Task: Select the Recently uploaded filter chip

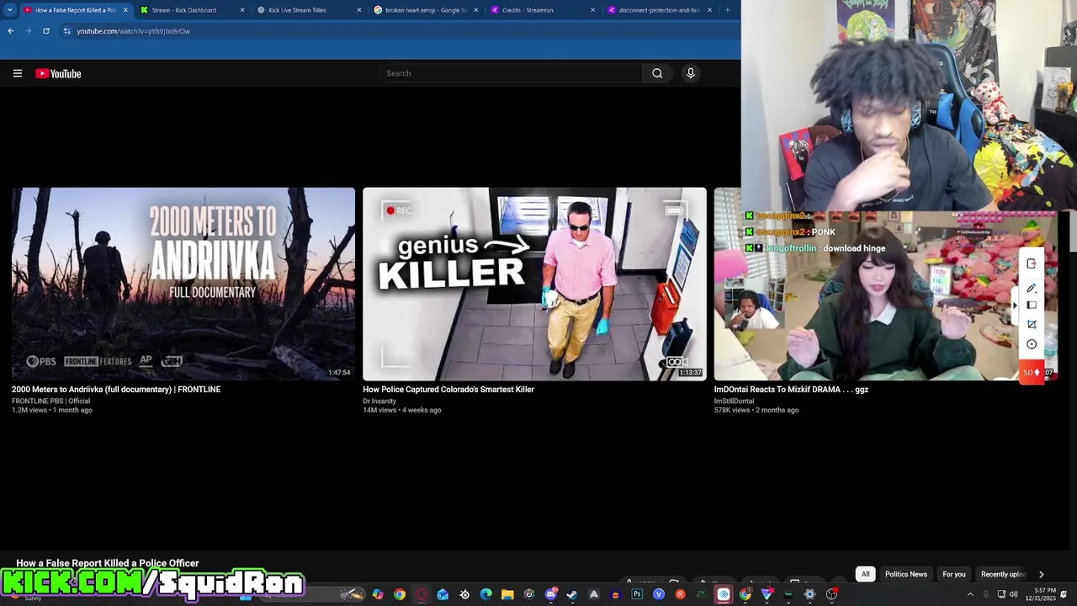Action: tap(1003, 574)
